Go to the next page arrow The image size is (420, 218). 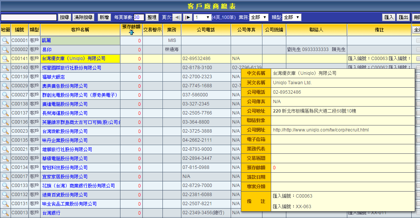pos(187,17)
